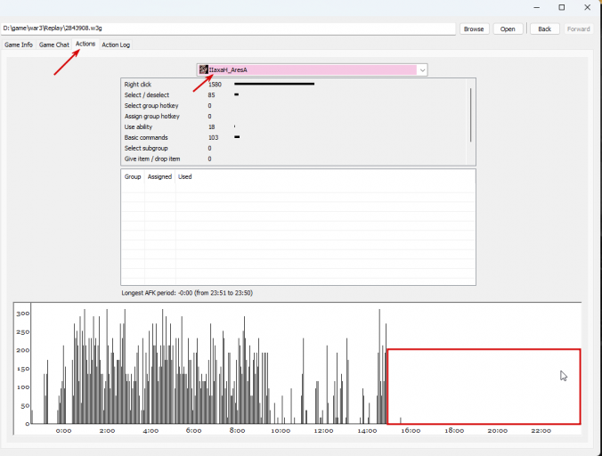The image size is (602, 456).
Task: Click the actions list vertical scrollbar
Action: (x=471, y=115)
